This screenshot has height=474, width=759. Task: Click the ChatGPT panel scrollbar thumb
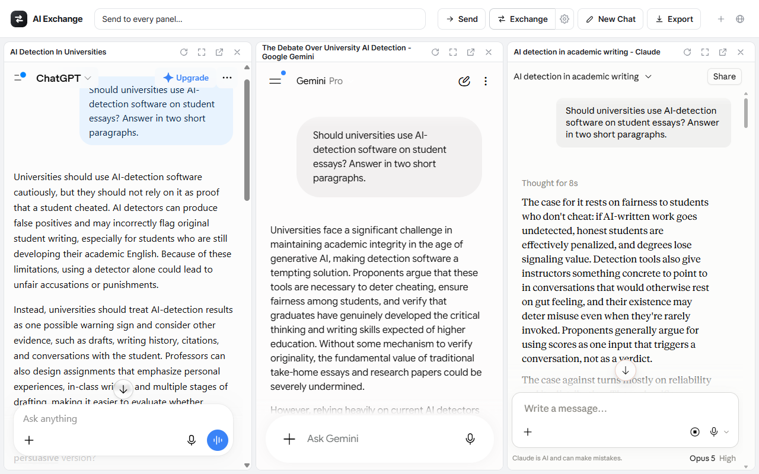[247, 140]
